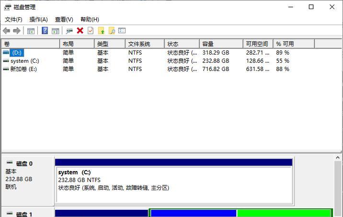Click the 282.71 free space value

[x=257, y=53]
